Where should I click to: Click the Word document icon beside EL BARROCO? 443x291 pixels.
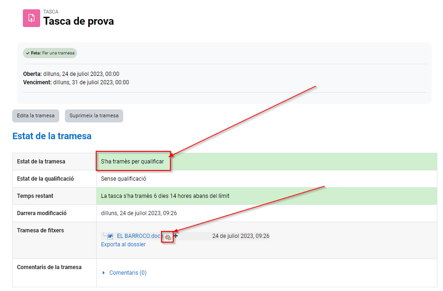(x=110, y=236)
